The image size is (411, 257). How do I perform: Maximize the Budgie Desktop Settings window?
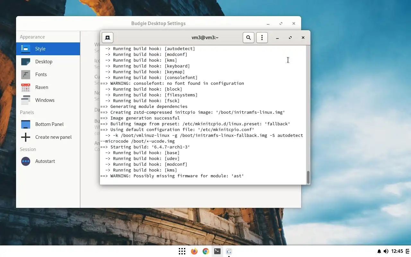point(281,23)
